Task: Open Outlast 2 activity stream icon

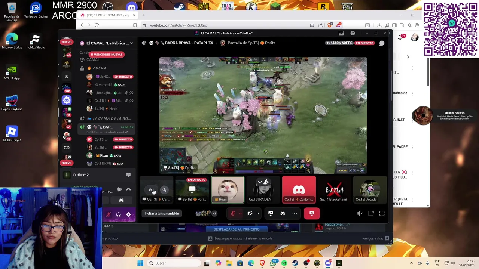Action: [128, 175]
